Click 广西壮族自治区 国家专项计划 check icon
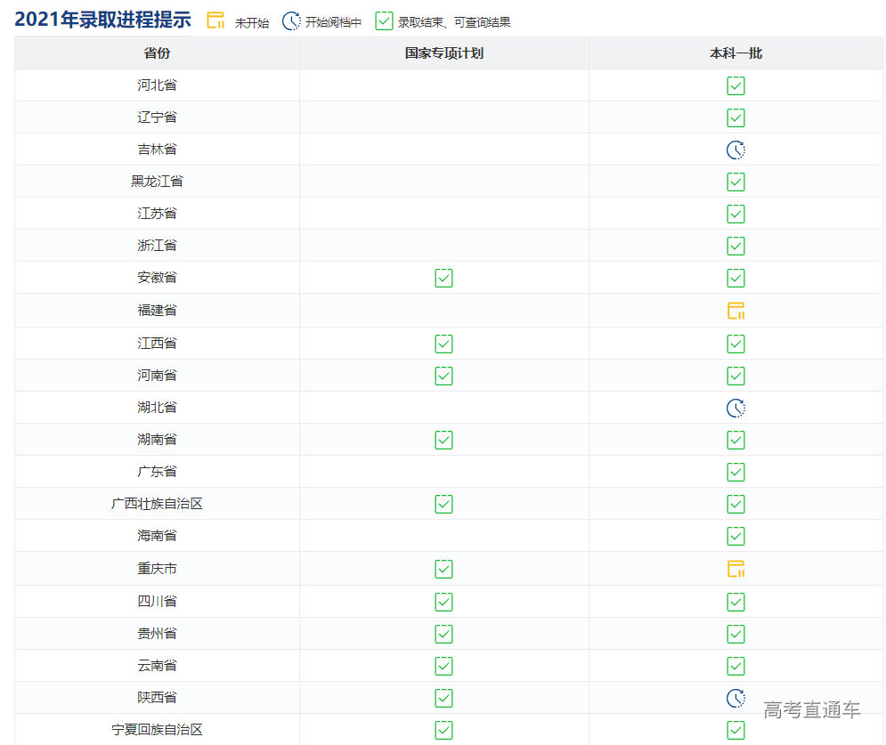 (x=443, y=504)
